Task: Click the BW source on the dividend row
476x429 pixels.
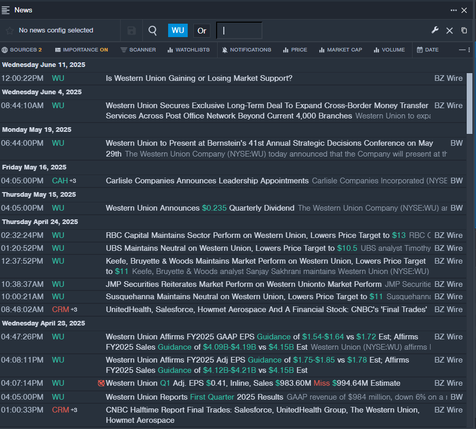Action: (456, 208)
